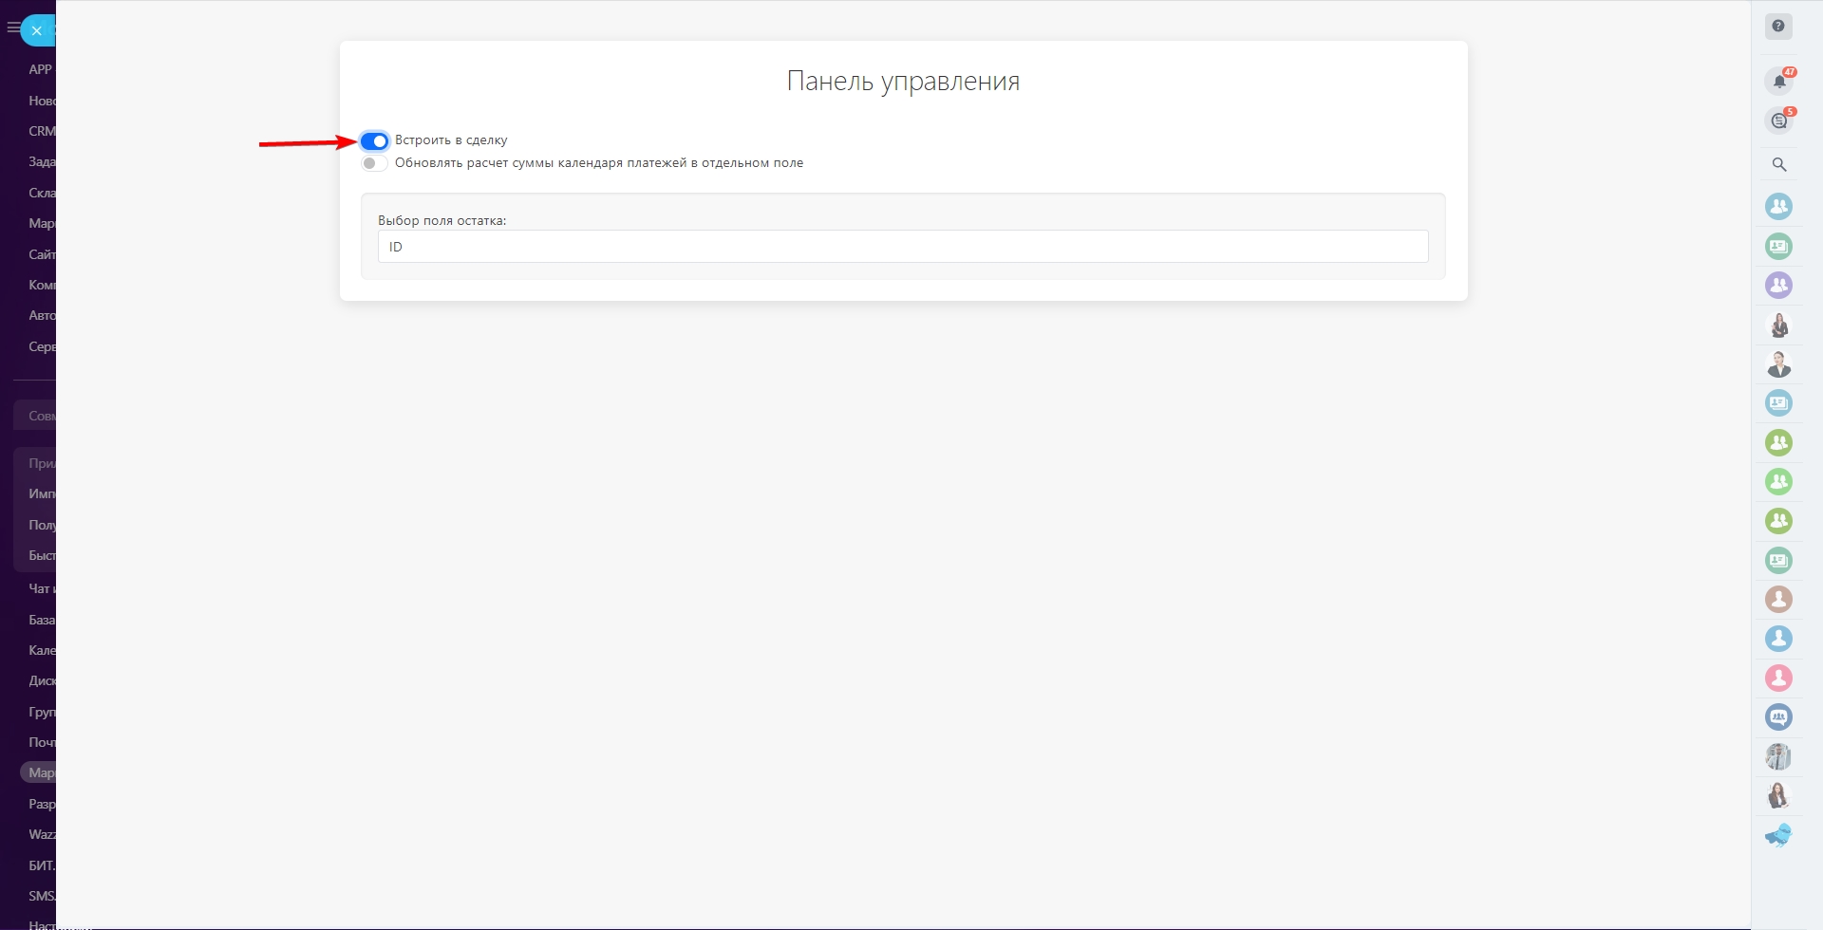This screenshot has height=930, width=1823.
Task: Click the "Выбор поля остатка:" label
Action: pyautogui.click(x=442, y=220)
